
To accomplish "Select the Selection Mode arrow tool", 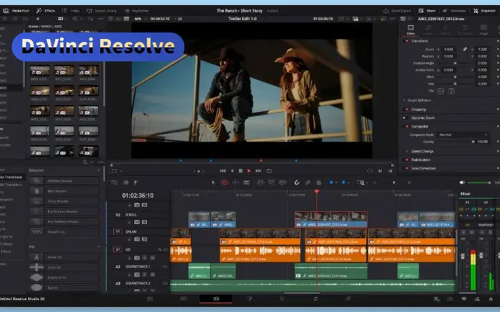I will click(x=213, y=182).
